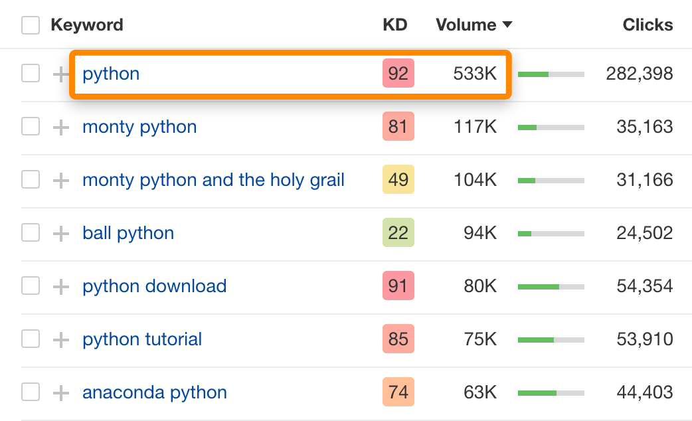Image resolution: width=692 pixels, height=421 pixels.
Task: Check the checkbox for "python"
Action: pos(31,74)
